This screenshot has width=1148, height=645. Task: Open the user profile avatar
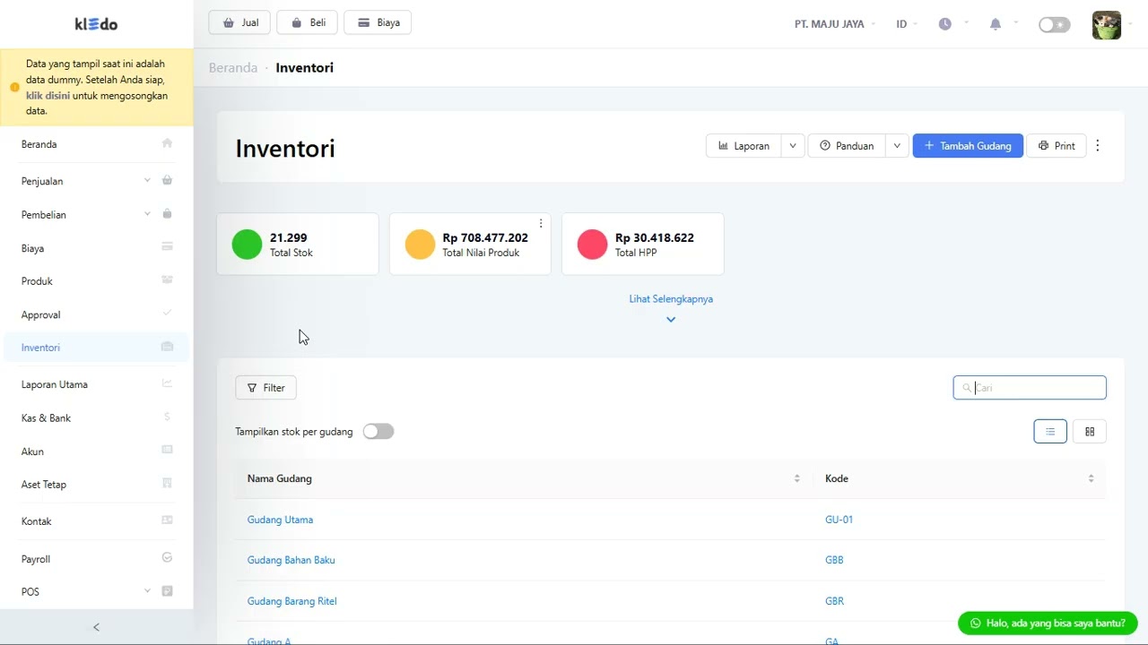tap(1106, 25)
